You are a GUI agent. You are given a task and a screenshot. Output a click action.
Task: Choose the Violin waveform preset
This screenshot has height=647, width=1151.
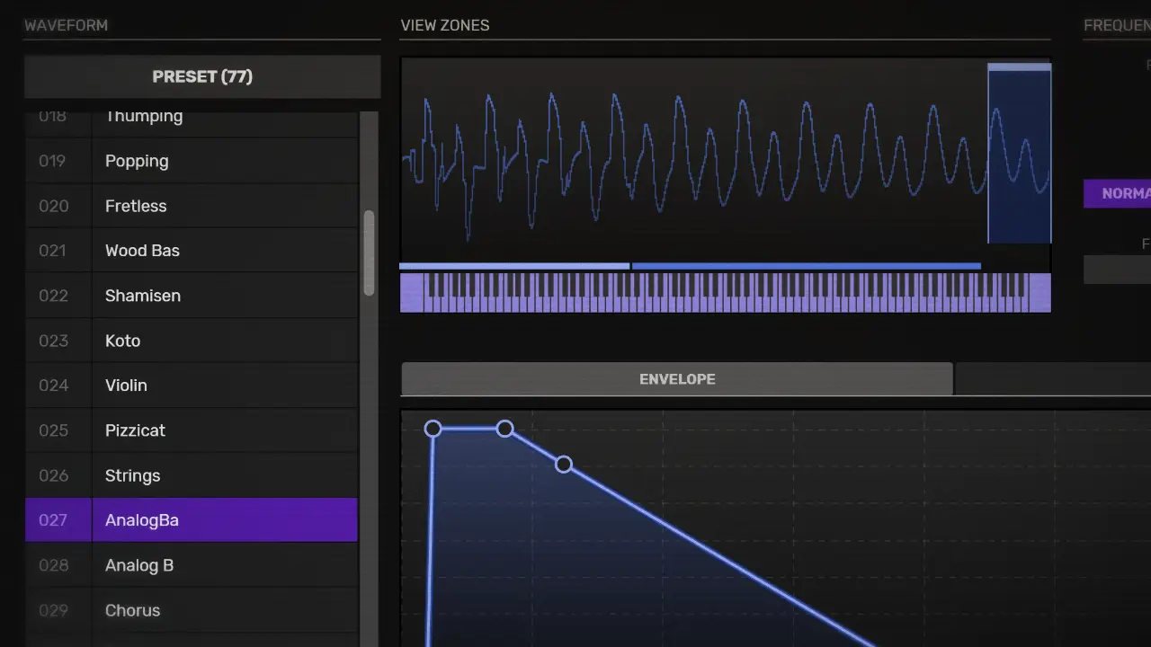[191, 386]
